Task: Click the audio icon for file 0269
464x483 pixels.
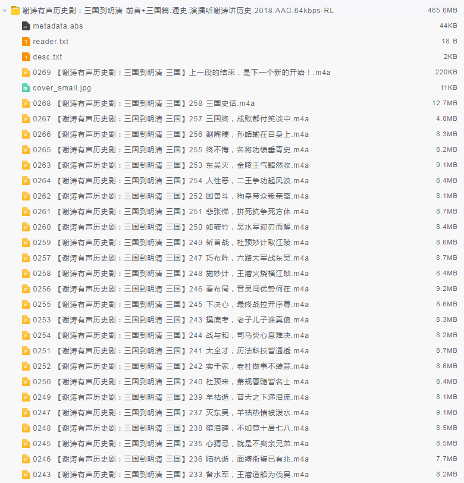Action: [x=26, y=73]
